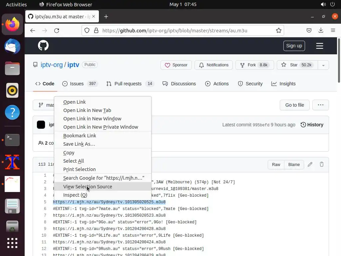Open Activities overview in top bar

16,4
